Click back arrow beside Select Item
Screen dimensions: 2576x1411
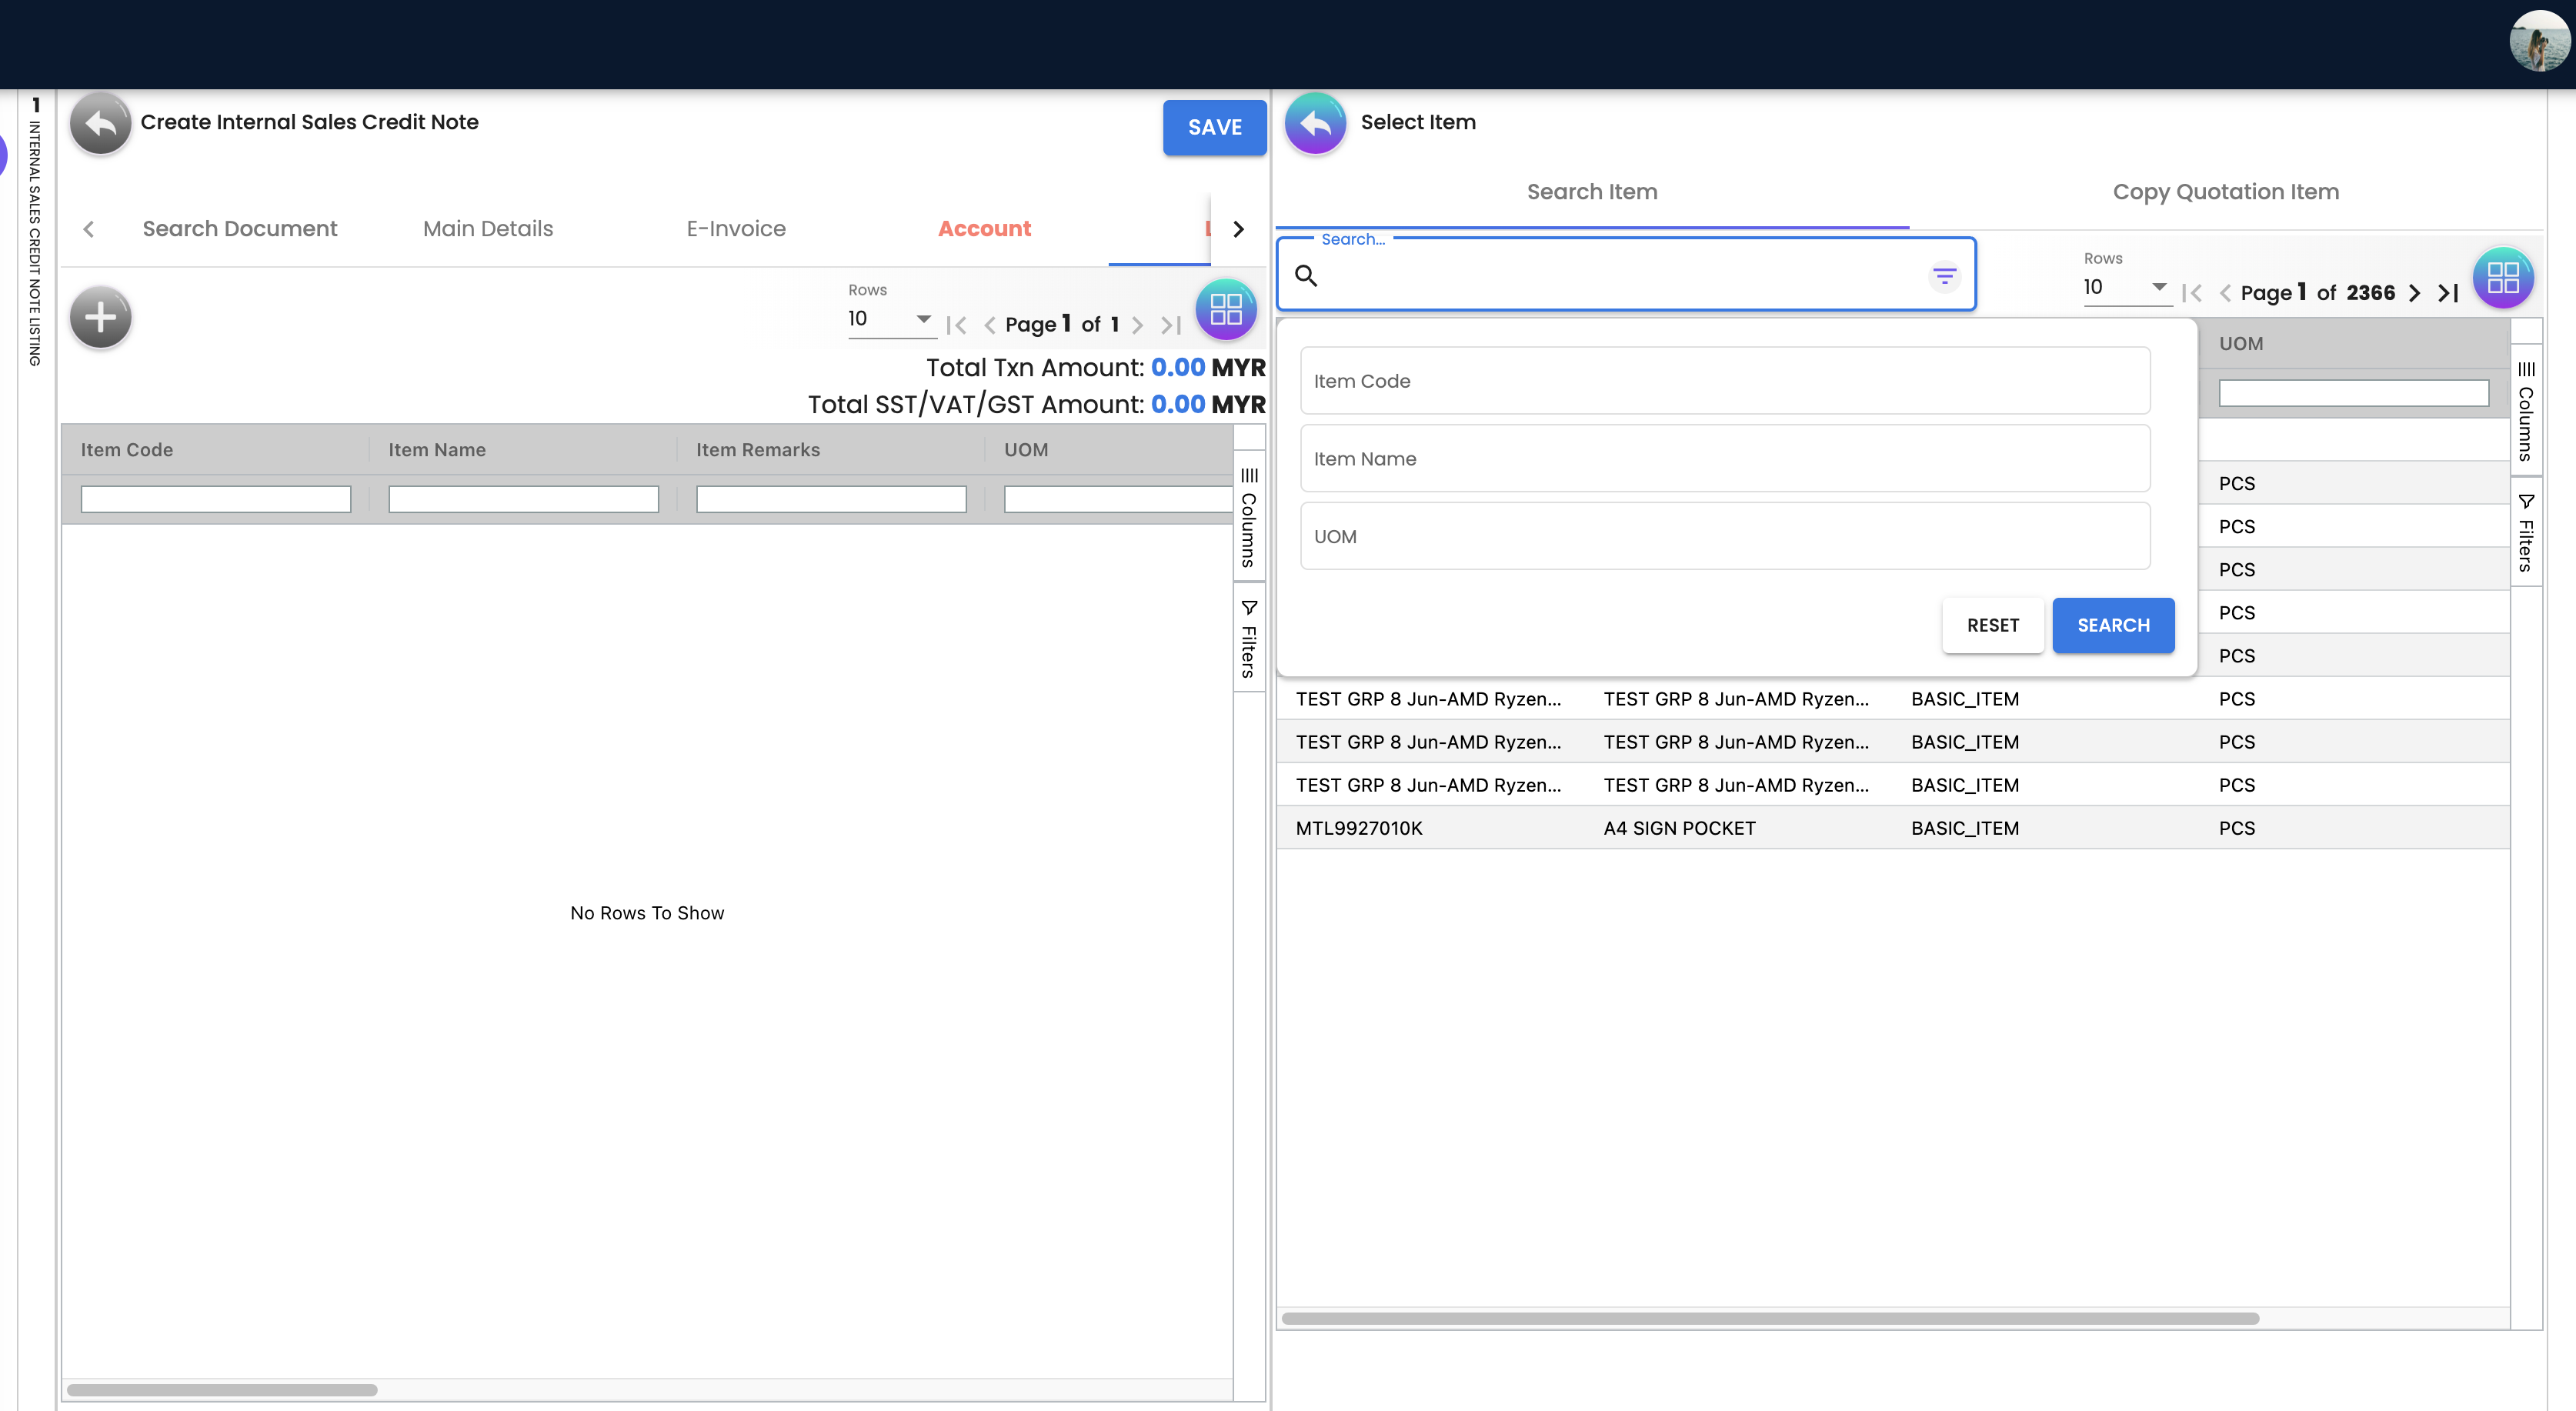tap(1315, 123)
